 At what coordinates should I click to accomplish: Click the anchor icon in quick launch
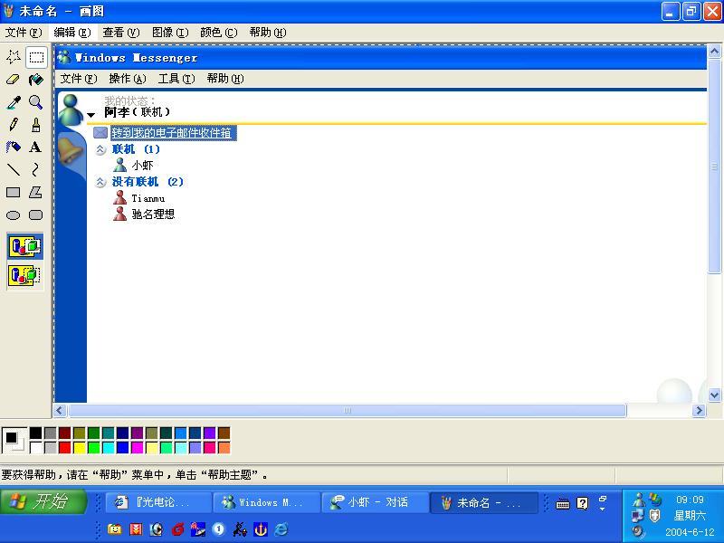point(261,529)
